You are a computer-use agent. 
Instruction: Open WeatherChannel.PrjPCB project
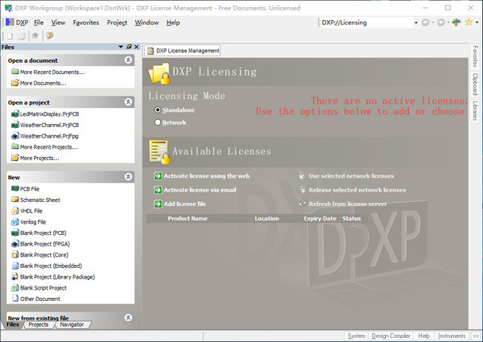(x=49, y=125)
